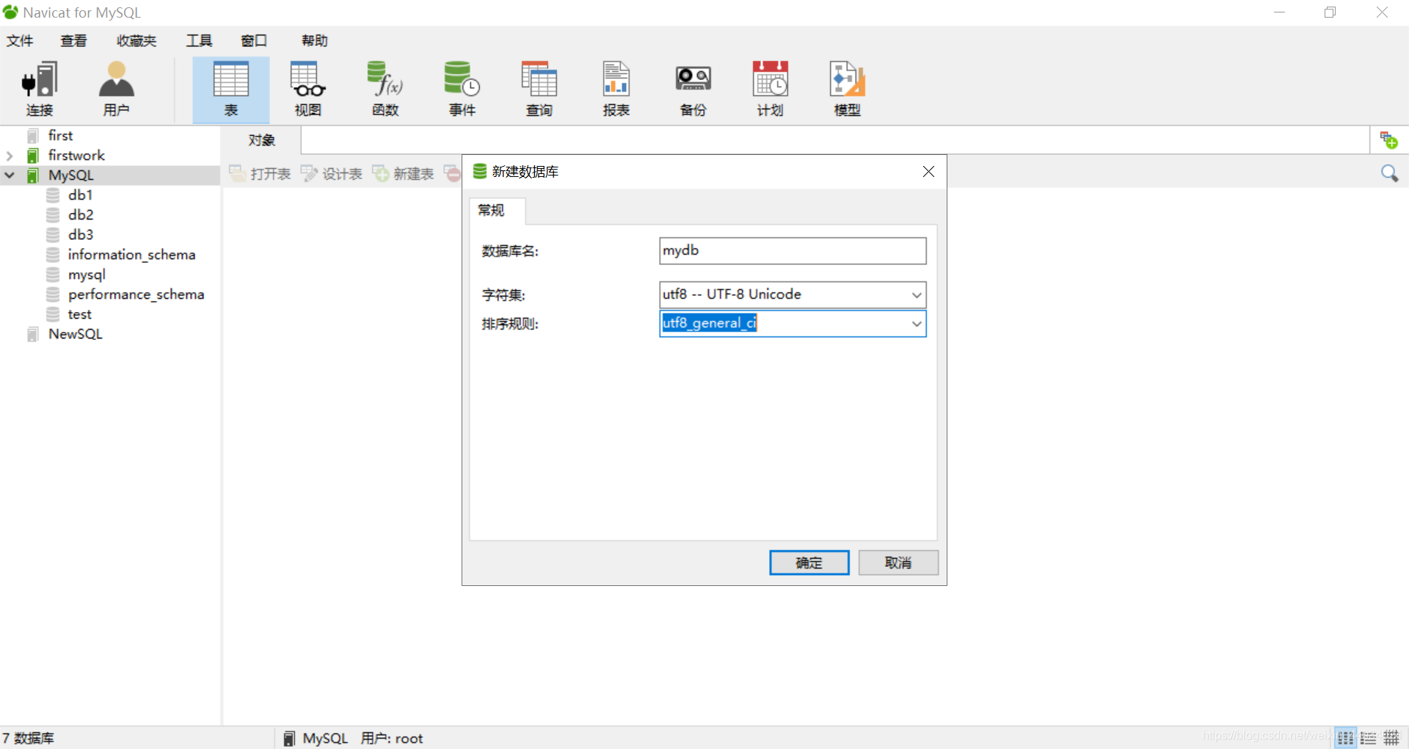Click 打开表 (Open Table) toolbar button
Screen dimensions: 1409x749
tap(260, 173)
